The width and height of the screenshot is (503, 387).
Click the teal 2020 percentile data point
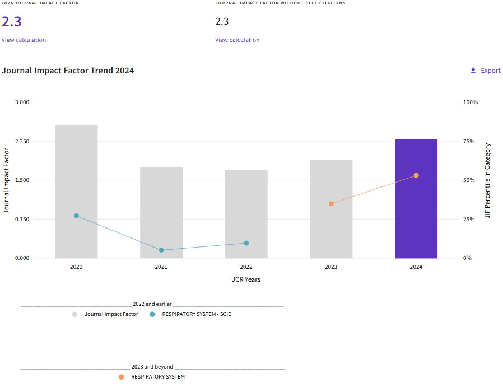pyautogui.click(x=76, y=216)
